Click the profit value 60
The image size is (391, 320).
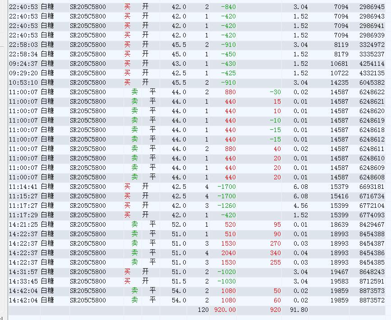pyautogui.click(x=277, y=301)
